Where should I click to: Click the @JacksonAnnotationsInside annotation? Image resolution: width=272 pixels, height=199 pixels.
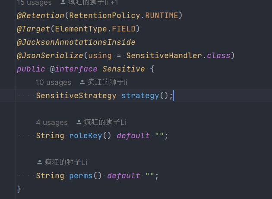point(76,42)
